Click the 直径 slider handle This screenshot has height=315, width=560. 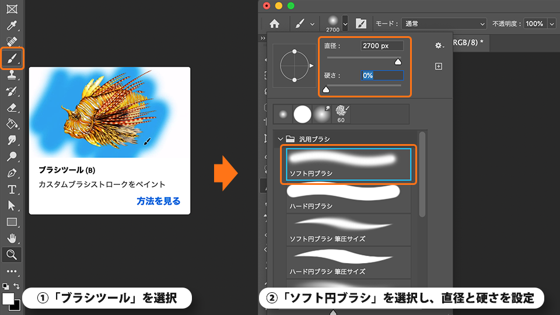point(398,62)
